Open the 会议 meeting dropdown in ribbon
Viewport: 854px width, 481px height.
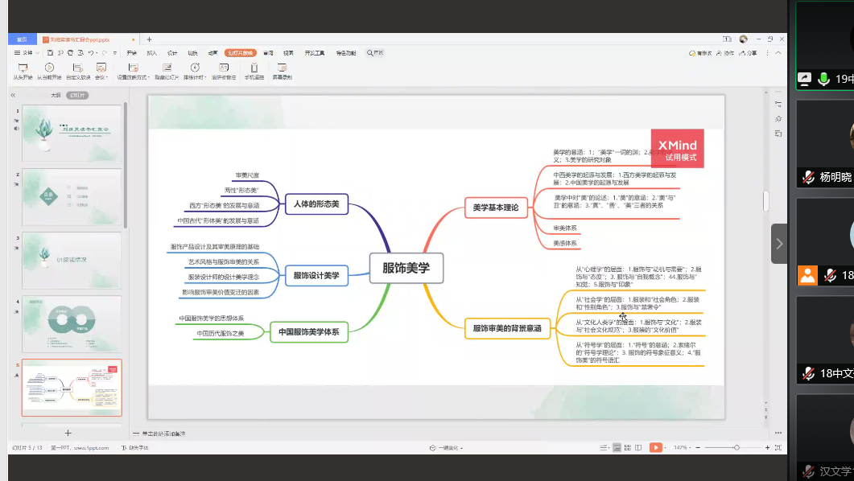pos(101,71)
